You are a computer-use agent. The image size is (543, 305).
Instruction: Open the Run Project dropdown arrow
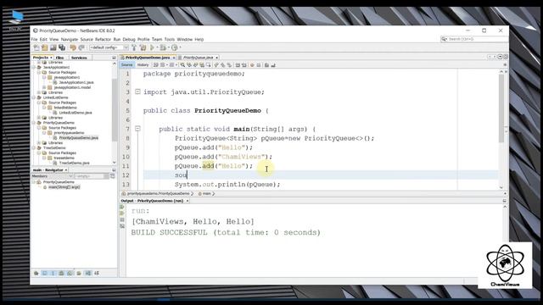point(157,47)
